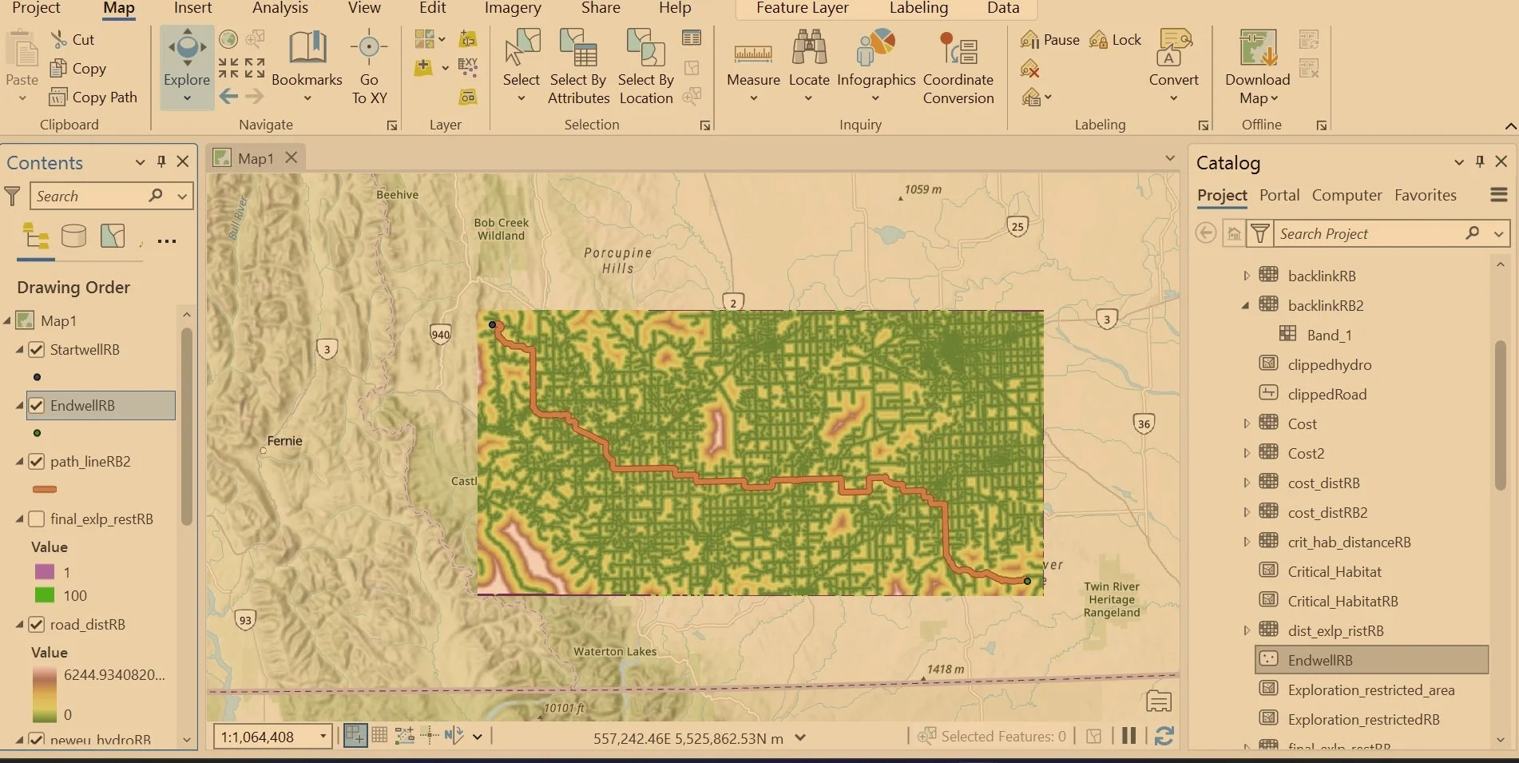Open the Catalog pane hamburger menu
This screenshot has height=763, width=1519.
pyautogui.click(x=1498, y=194)
